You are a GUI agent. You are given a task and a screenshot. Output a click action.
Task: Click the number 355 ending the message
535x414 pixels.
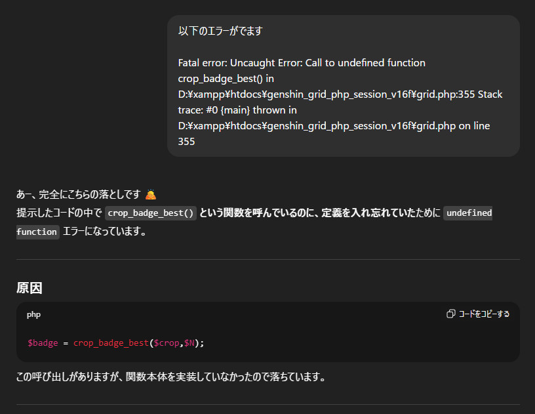(x=187, y=141)
